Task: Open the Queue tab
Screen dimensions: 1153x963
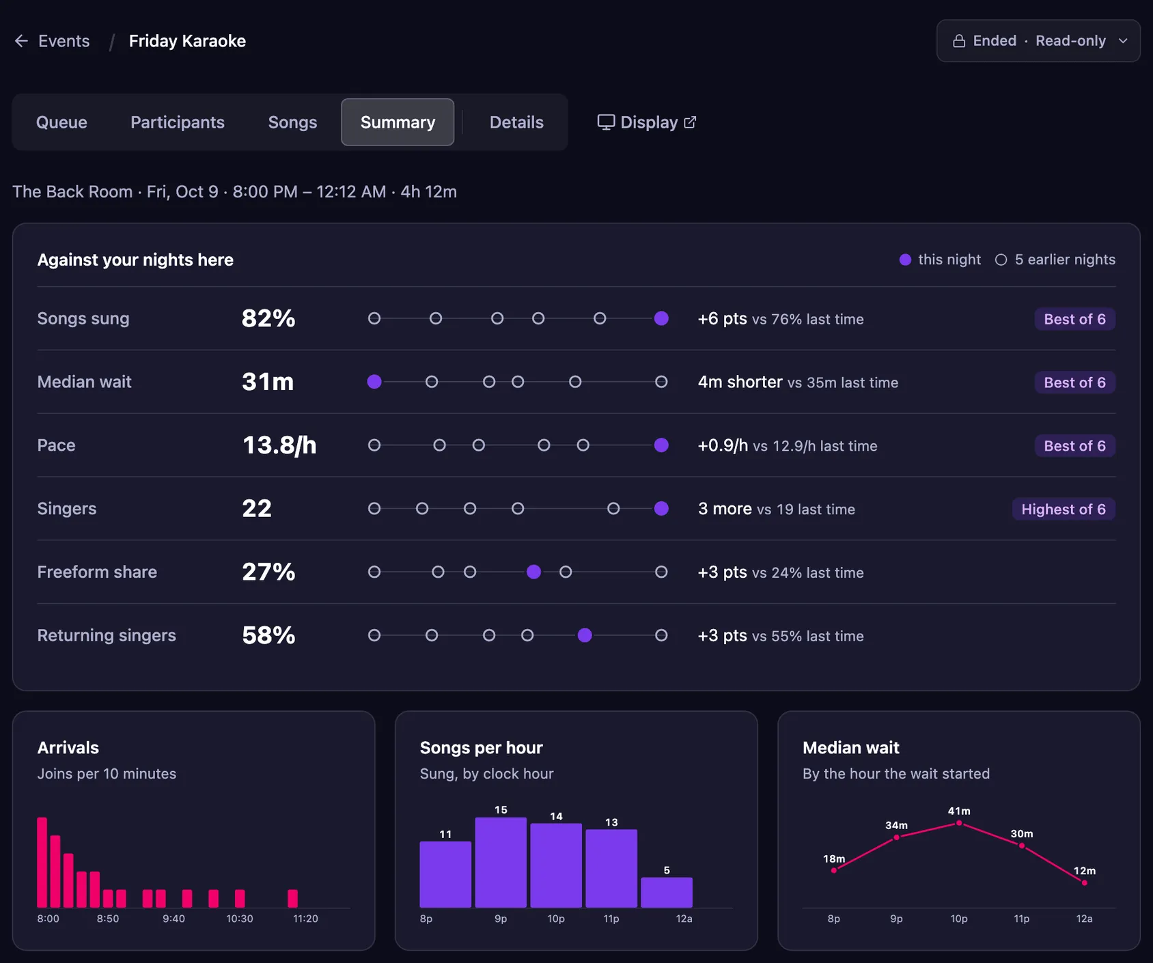Action: pos(61,122)
